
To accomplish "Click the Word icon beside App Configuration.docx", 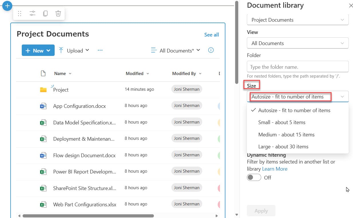I will click(43, 106).
